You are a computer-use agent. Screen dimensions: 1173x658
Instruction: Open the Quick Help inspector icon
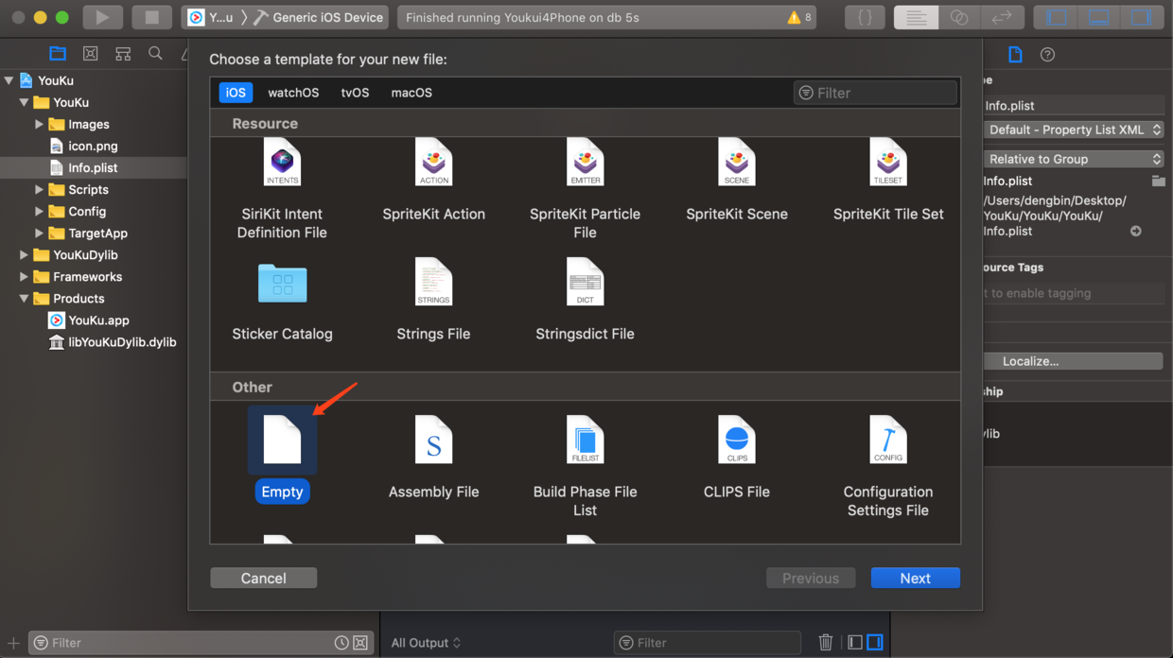[x=1047, y=55]
